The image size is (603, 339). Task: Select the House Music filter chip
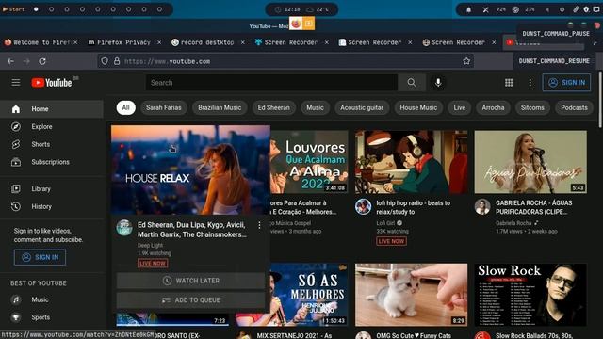click(418, 108)
